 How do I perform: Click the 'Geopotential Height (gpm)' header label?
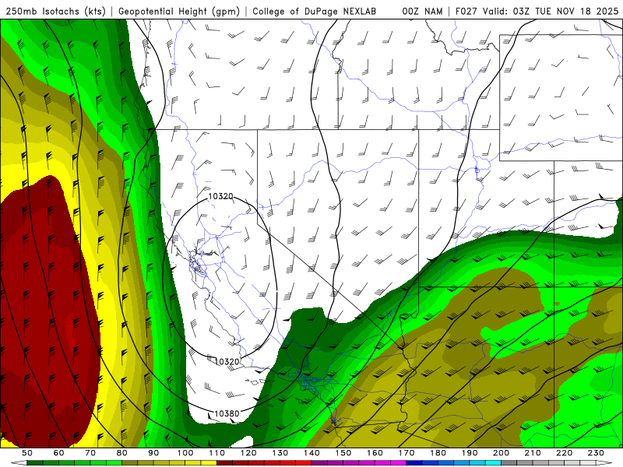pos(179,12)
